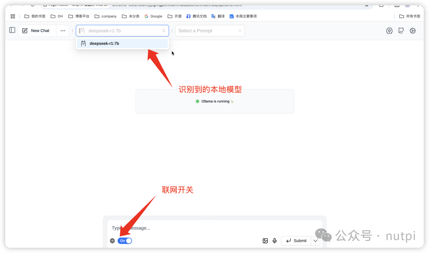Open the 腾讯文档 bookmark
429x253 pixels.
[197, 16]
